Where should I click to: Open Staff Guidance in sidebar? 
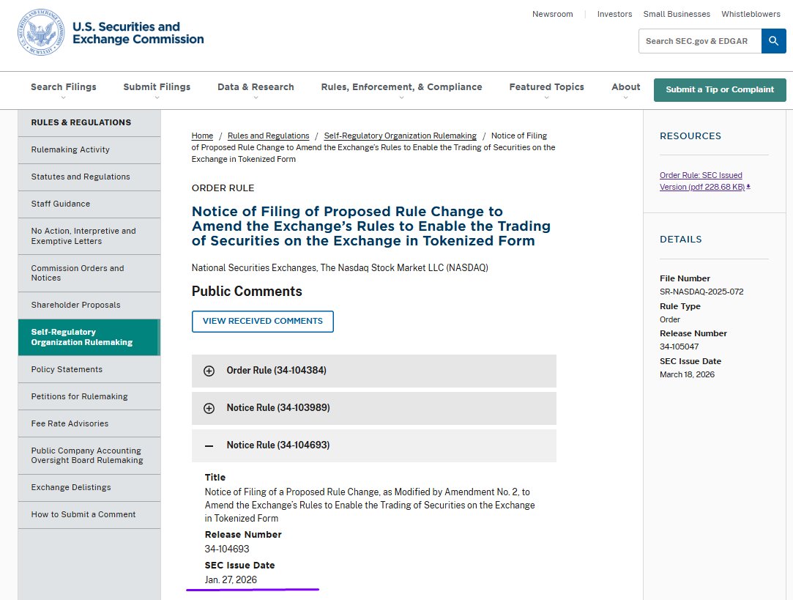coord(89,204)
